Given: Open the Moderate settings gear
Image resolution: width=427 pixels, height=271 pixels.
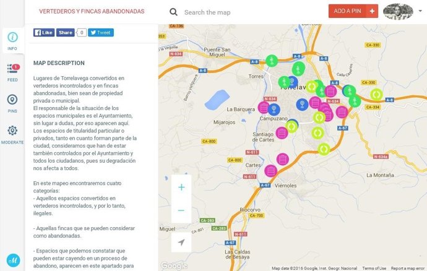Looking at the screenshot, I should [x=12, y=134].
